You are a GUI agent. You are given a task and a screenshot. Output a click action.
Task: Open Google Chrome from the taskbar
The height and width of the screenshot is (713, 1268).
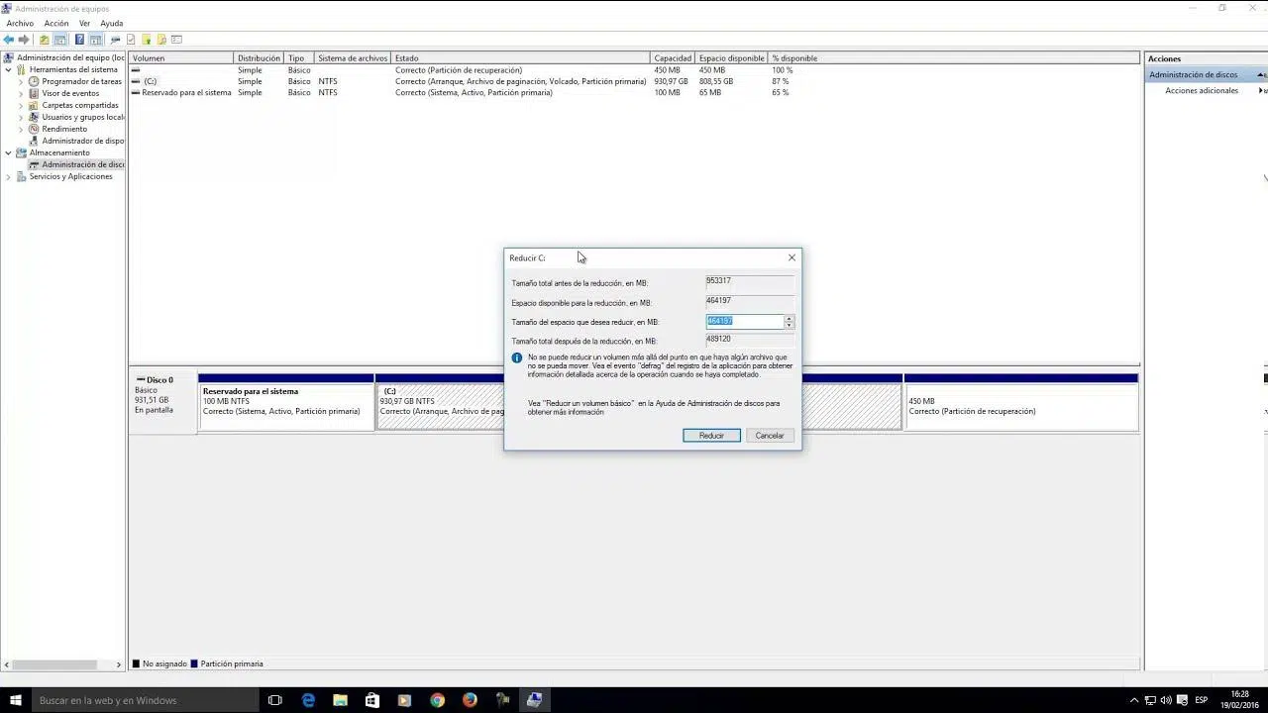point(437,700)
